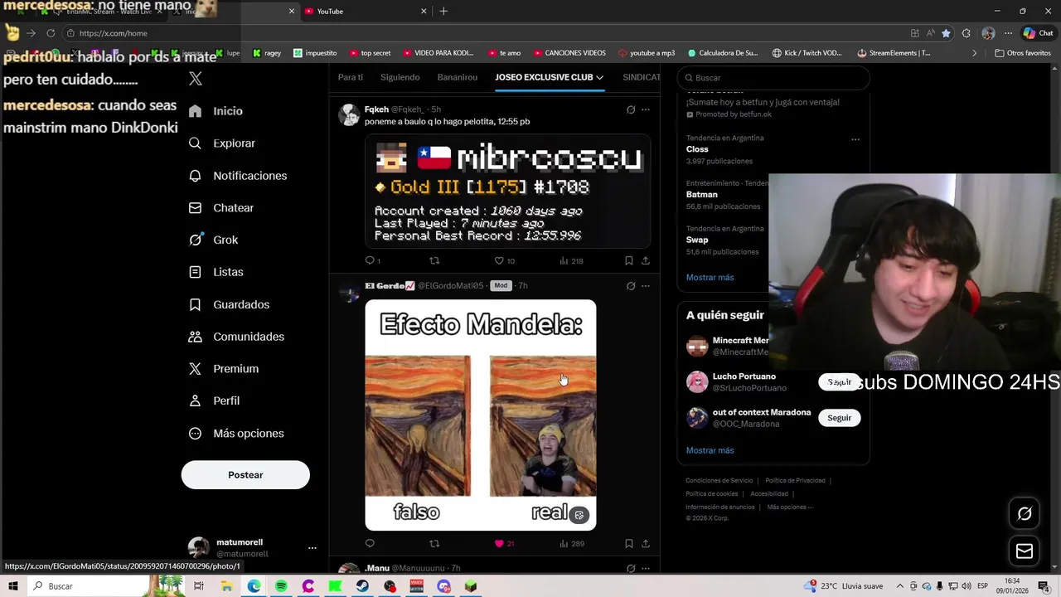Open Notificaciones in the sidebar

[x=237, y=176]
